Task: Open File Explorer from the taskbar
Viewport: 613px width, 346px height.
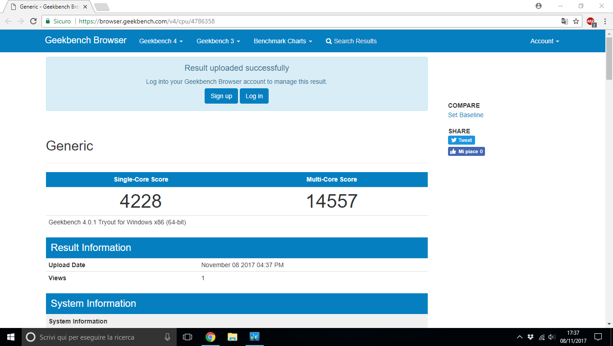Action: [x=232, y=337]
